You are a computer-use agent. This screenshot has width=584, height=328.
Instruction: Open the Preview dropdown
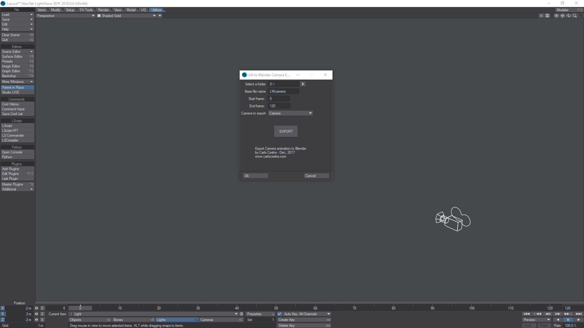pyautogui.click(x=537, y=320)
